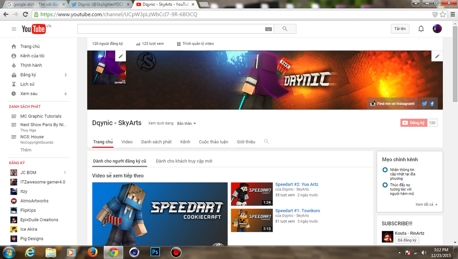Click Speedart Tsunkuro thumbnail 3:13
This screenshot has height=259, width=458.
coord(252,220)
